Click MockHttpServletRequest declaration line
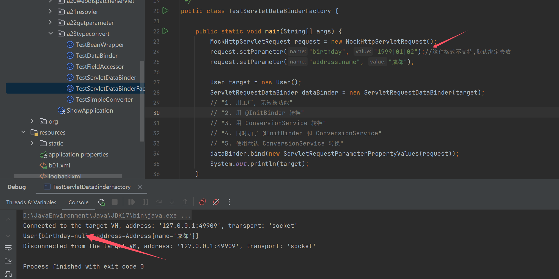559x279 pixels. coord(323,42)
